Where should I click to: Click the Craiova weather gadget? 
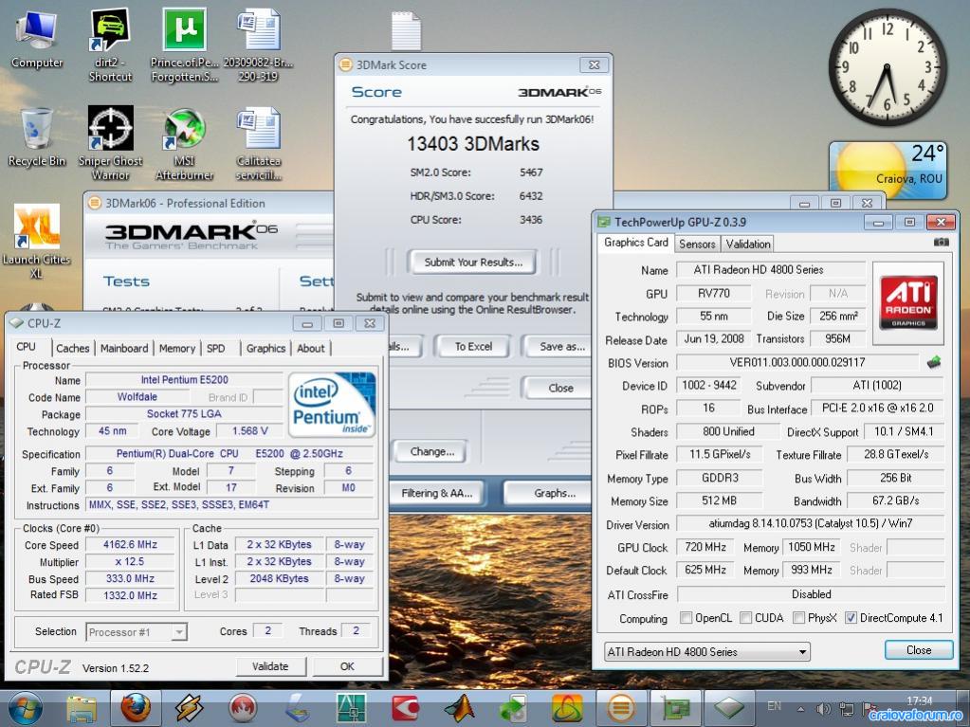click(888, 170)
